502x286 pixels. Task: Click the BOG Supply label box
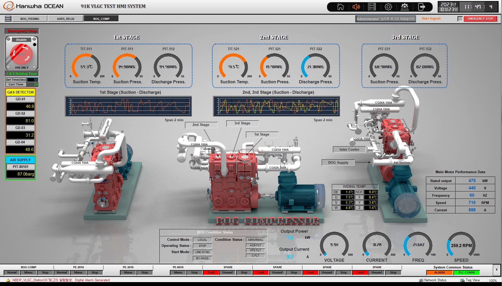coord(338,162)
